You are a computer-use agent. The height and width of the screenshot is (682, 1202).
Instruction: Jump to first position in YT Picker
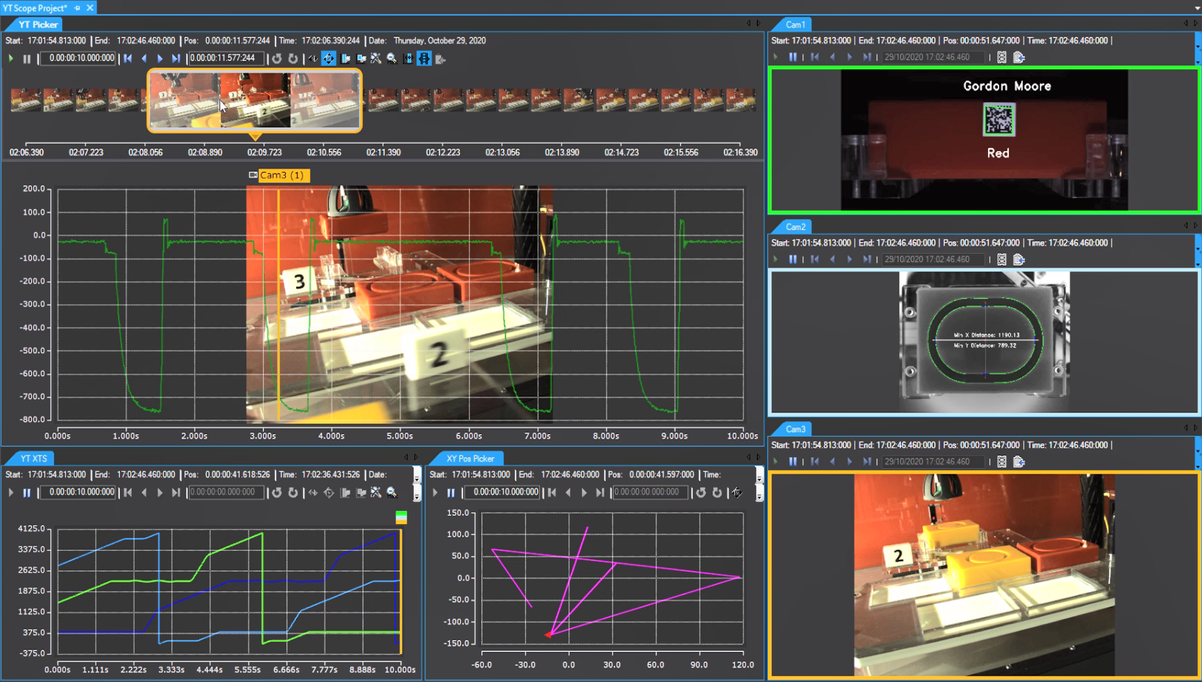point(128,58)
